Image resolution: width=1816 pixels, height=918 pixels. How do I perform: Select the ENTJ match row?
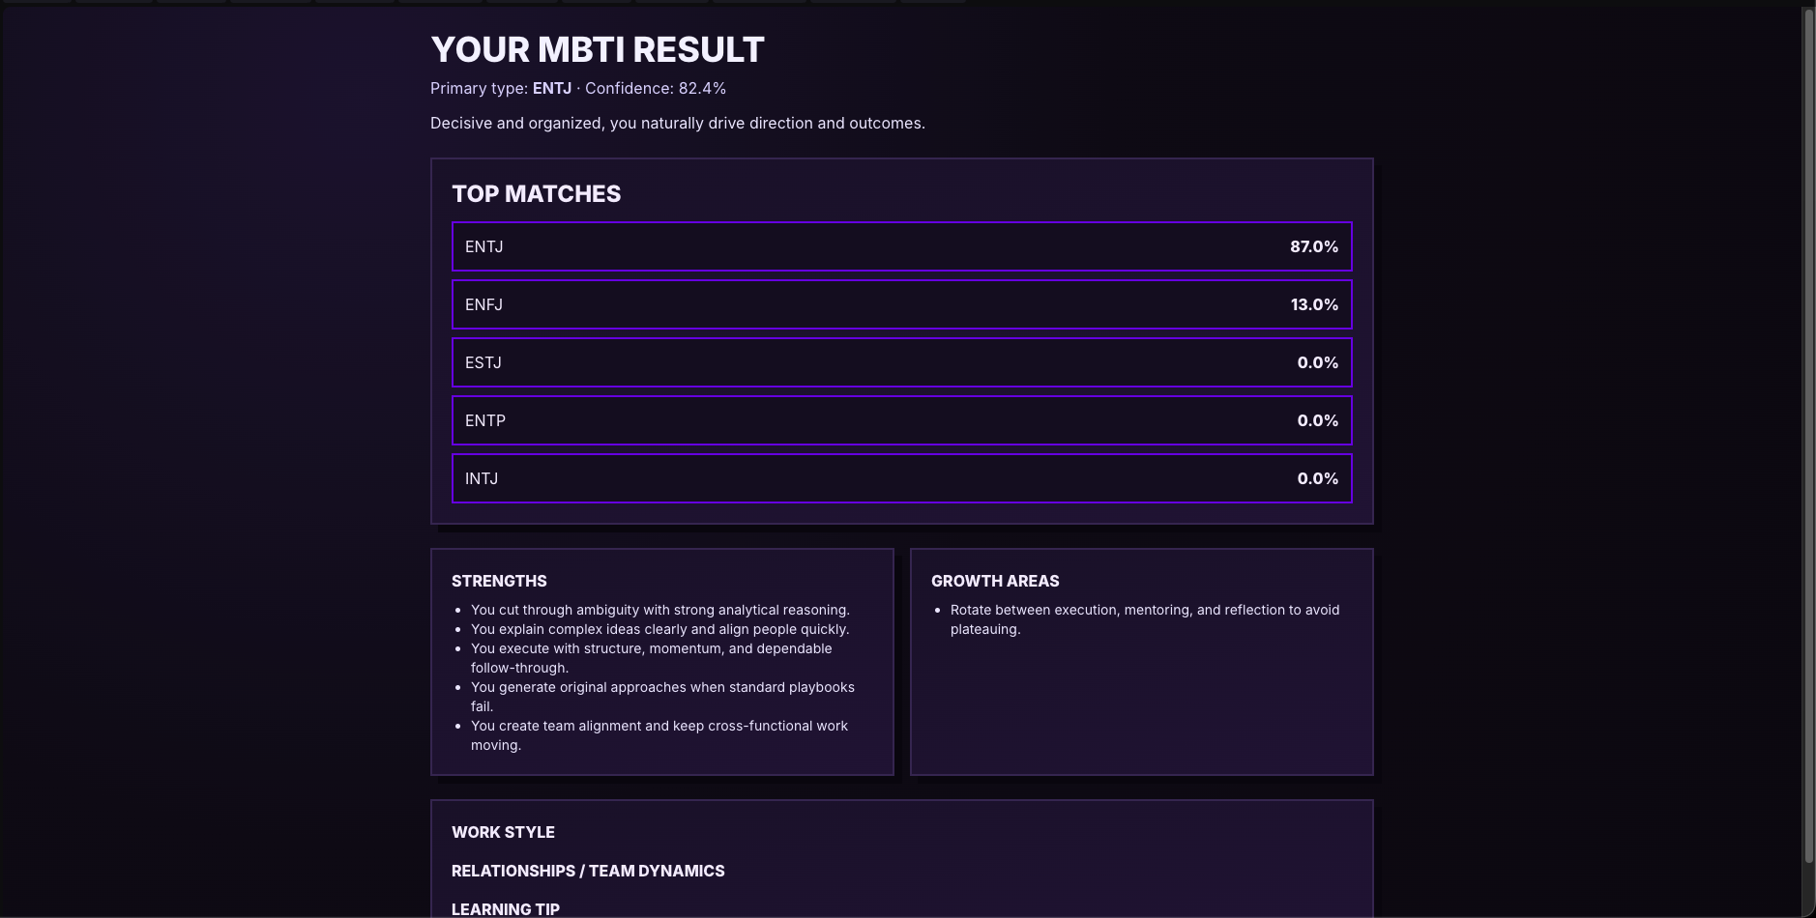tap(901, 246)
